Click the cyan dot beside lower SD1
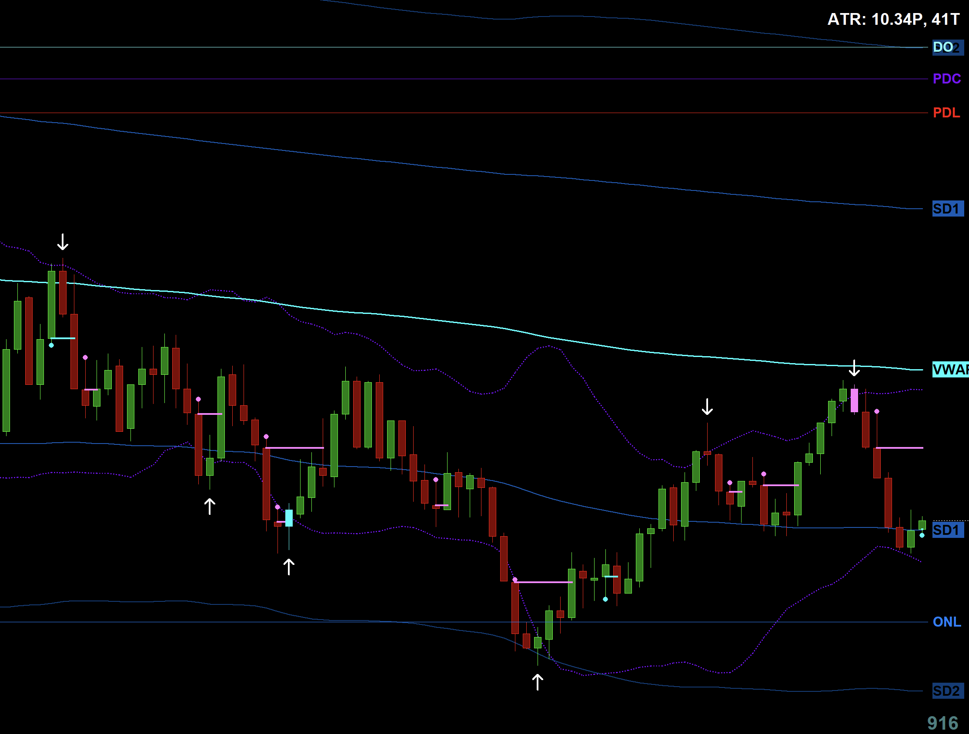Viewport: 969px width, 734px height. [x=922, y=535]
